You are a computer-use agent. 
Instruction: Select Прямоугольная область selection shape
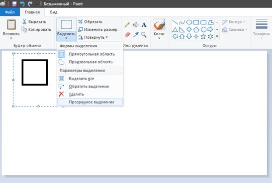(90, 54)
